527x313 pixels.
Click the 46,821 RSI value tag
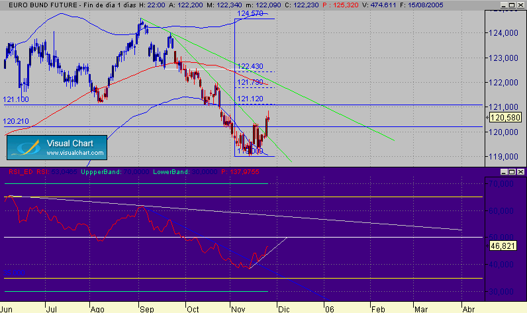pos(503,246)
